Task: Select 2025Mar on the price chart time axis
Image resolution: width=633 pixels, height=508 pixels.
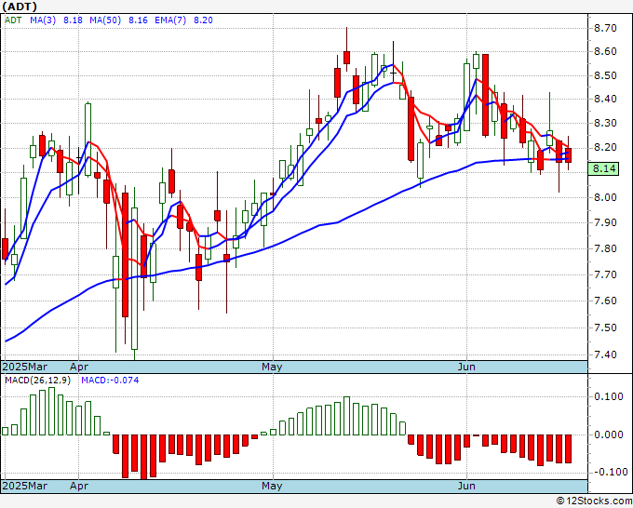Action: point(25,367)
